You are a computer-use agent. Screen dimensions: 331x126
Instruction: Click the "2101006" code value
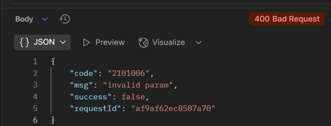(128, 73)
